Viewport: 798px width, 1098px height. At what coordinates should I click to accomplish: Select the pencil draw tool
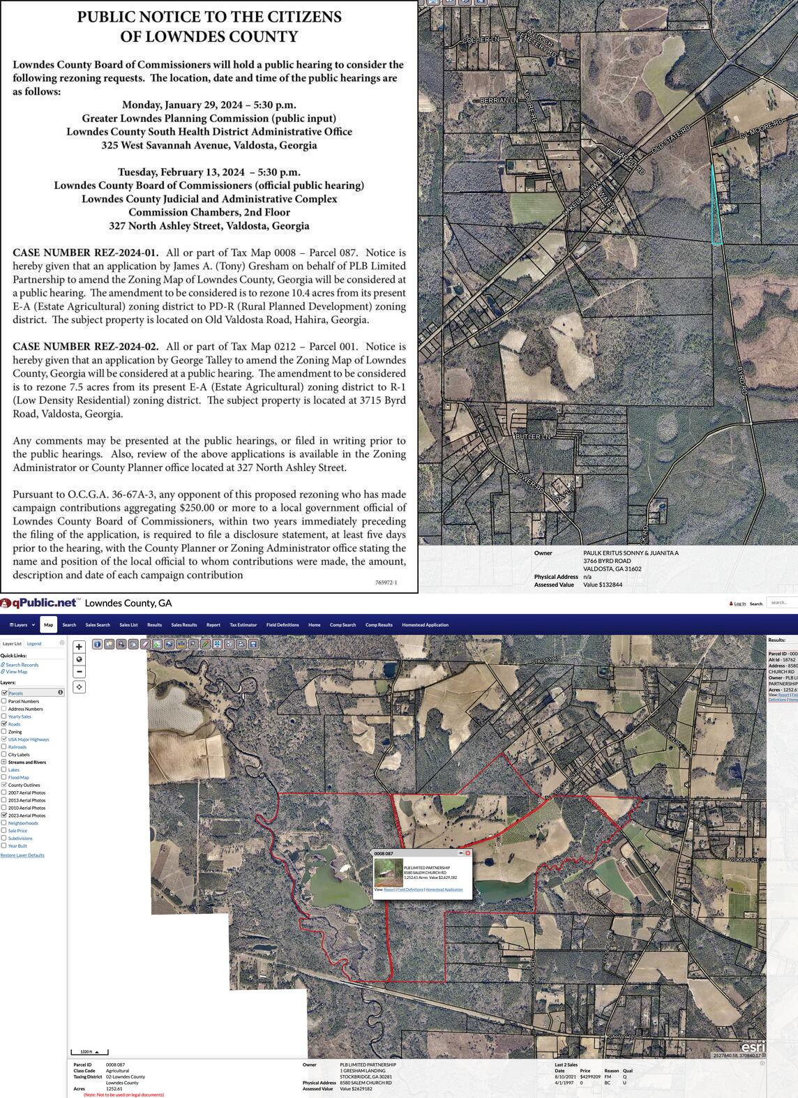[x=206, y=644]
